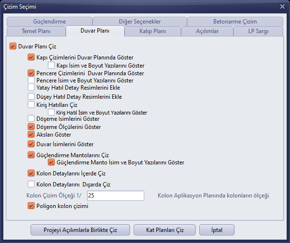Cancel with the İptal button
This screenshot has height=243, width=290.
(217, 230)
